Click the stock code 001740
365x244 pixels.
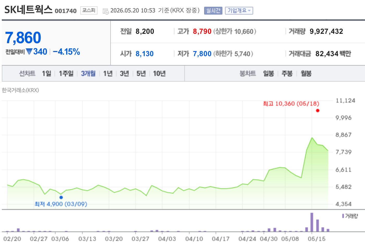[x=66, y=11]
